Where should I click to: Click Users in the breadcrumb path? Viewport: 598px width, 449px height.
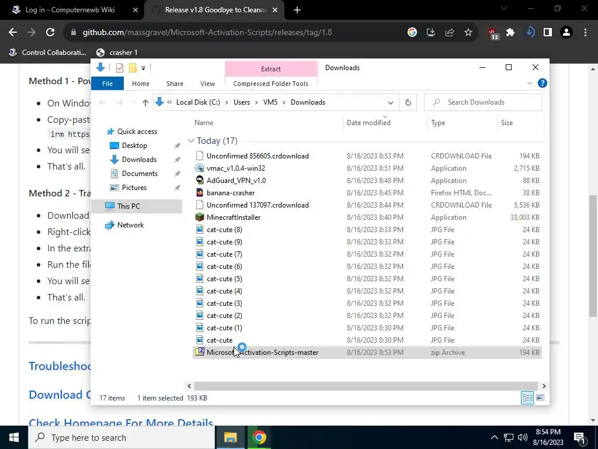pos(242,102)
